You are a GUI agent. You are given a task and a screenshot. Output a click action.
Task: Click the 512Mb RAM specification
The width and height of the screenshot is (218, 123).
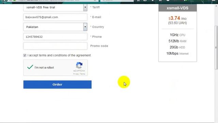click(177, 41)
